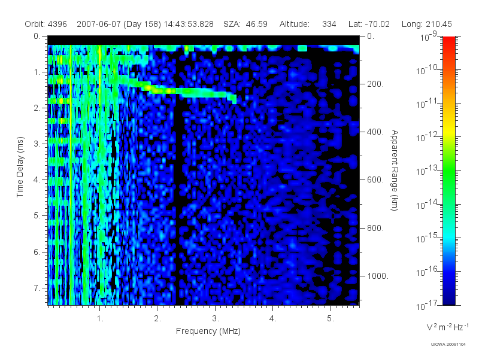Click the 'UIOWA 20091104' credit text

[x=448, y=345]
